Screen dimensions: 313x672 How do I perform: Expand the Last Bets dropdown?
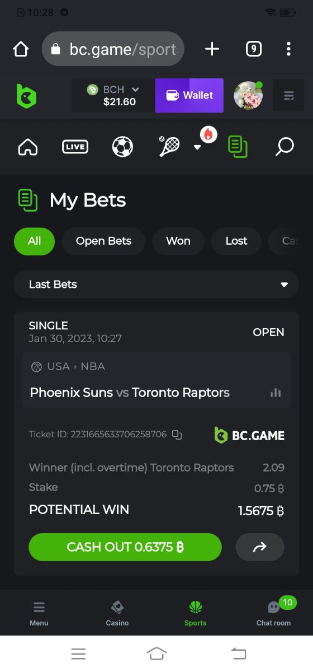point(156,284)
